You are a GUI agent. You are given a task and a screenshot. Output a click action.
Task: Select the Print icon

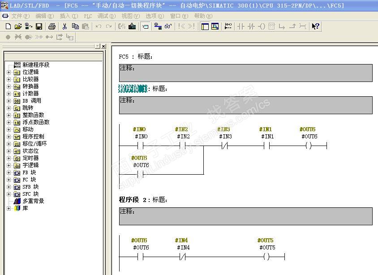click(53, 26)
